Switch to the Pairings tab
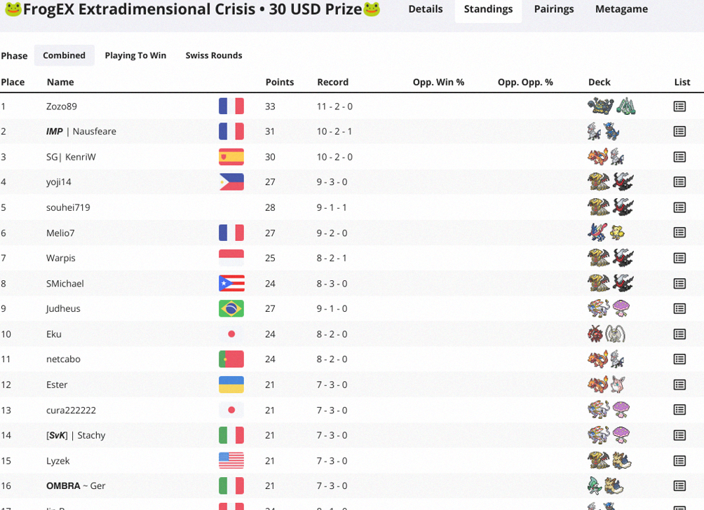 (553, 9)
